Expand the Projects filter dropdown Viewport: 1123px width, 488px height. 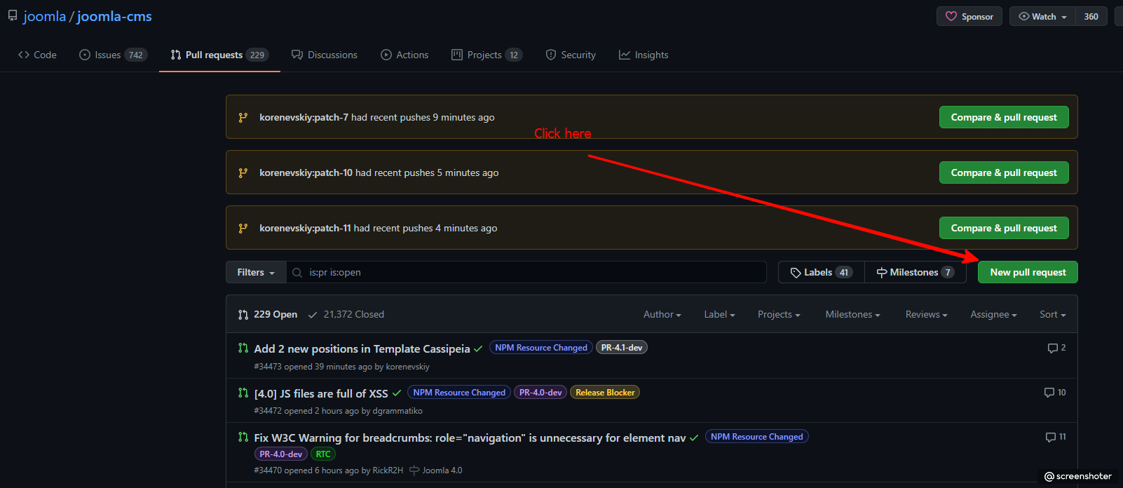(x=779, y=314)
